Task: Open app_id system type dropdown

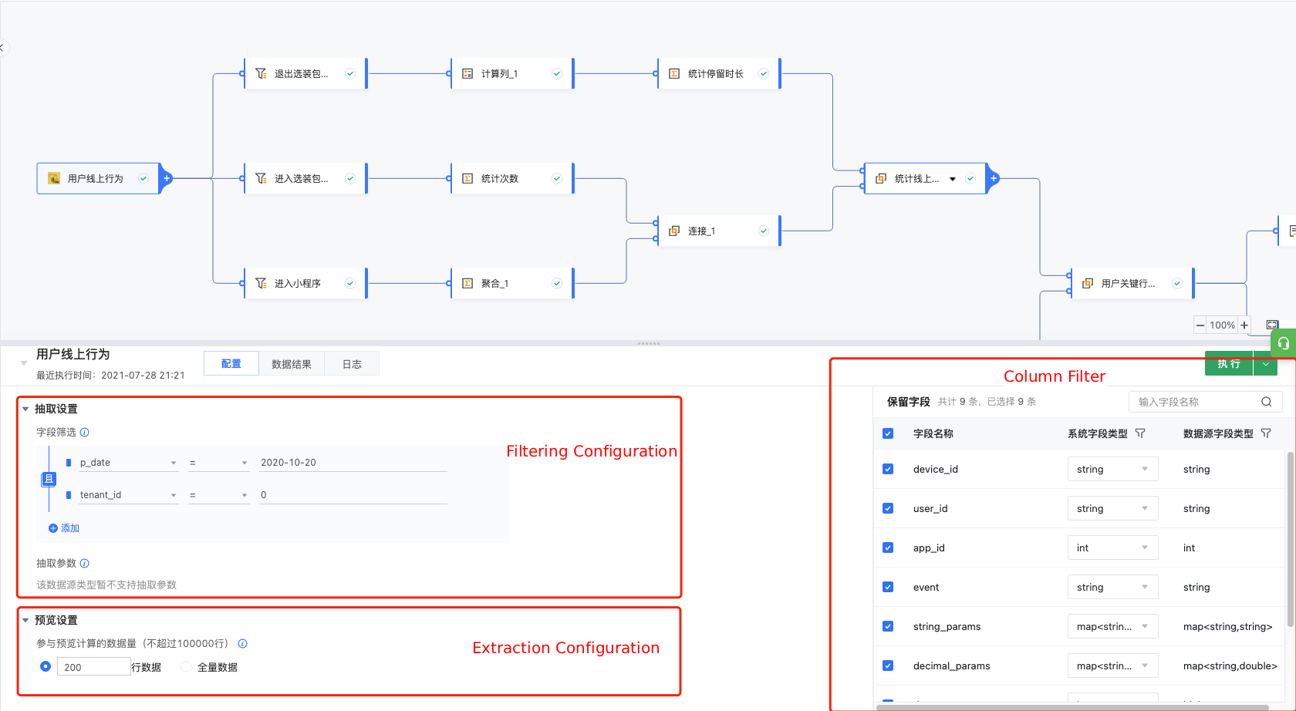Action: point(1112,548)
